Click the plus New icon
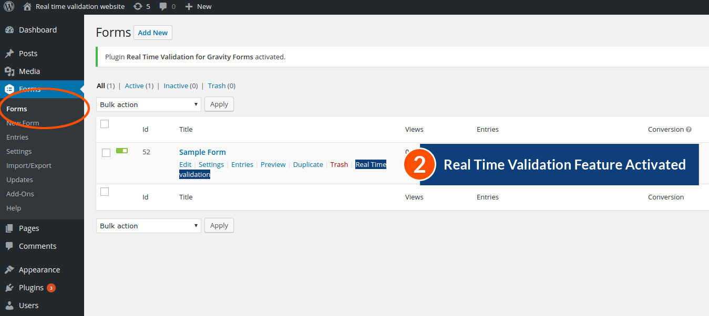This screenshot has height=316, width=709. coord(189,7)
